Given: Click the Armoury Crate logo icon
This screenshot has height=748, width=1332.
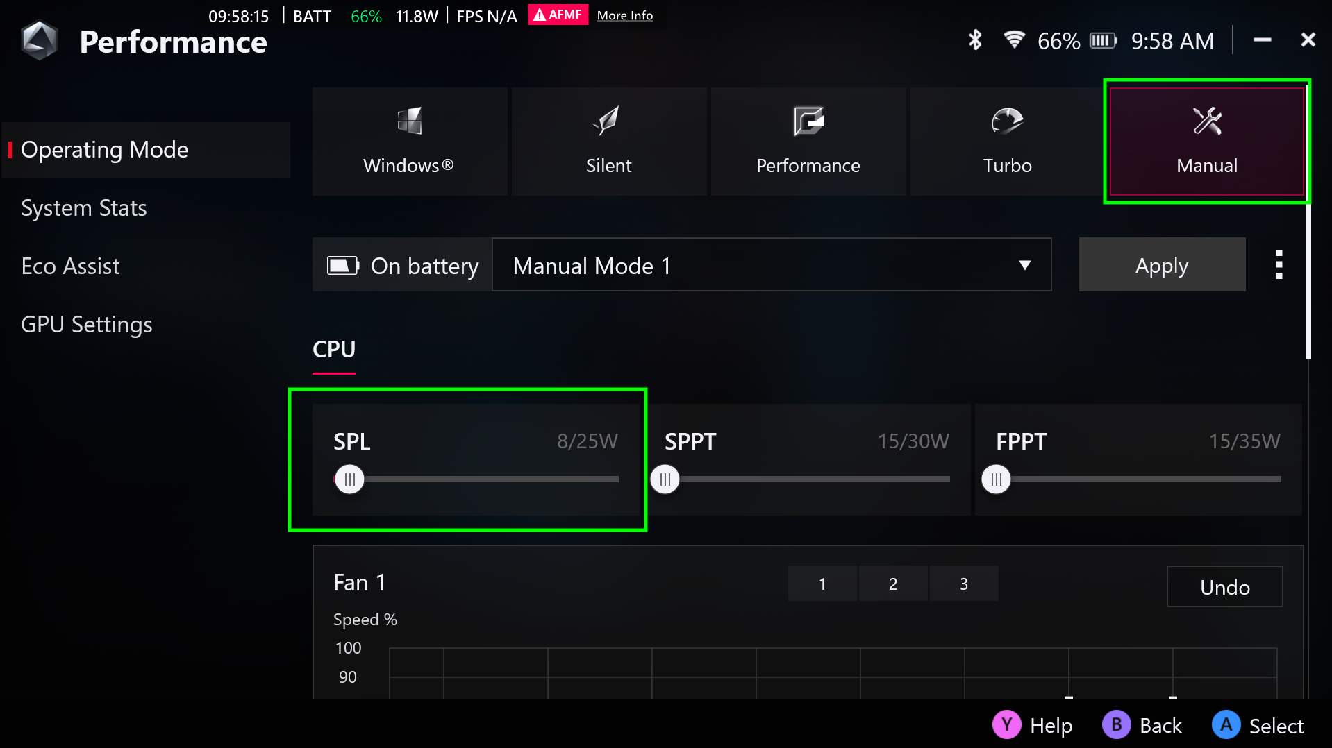Looking at the screenshot, I should click(x=39, y=41).
